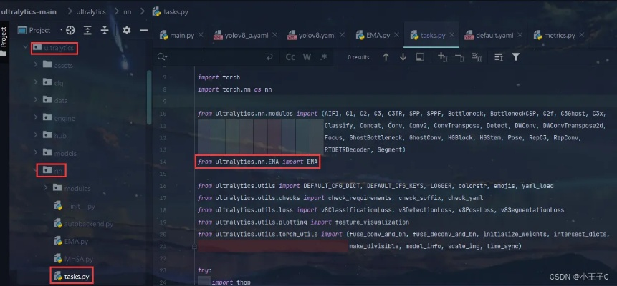
Task: Hide the Project tool window with minus icon
Action: [143, 30]
